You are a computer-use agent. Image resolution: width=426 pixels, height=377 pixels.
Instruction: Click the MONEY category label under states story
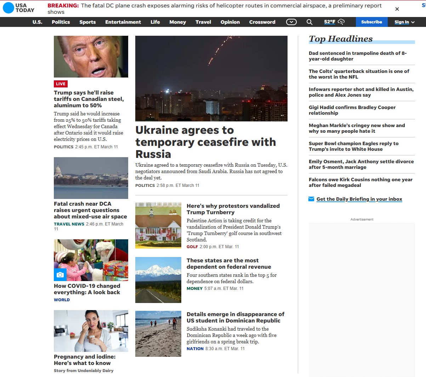pos(194,289)
